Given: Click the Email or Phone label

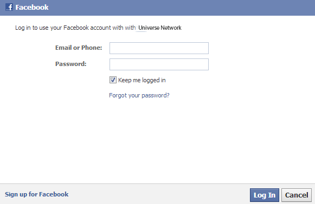Looking at the screenshot, I should click(x=79, y=48).
